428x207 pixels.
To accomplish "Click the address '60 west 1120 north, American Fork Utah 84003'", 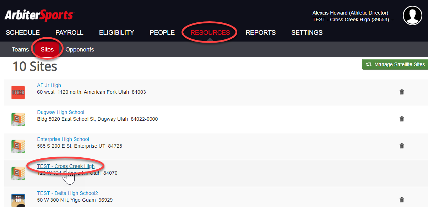I will click(x=92, y=92).
